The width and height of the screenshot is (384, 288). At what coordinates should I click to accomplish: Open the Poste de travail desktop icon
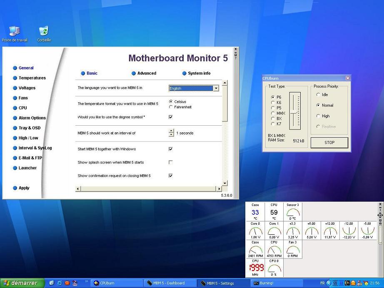[x=15, y=34]
